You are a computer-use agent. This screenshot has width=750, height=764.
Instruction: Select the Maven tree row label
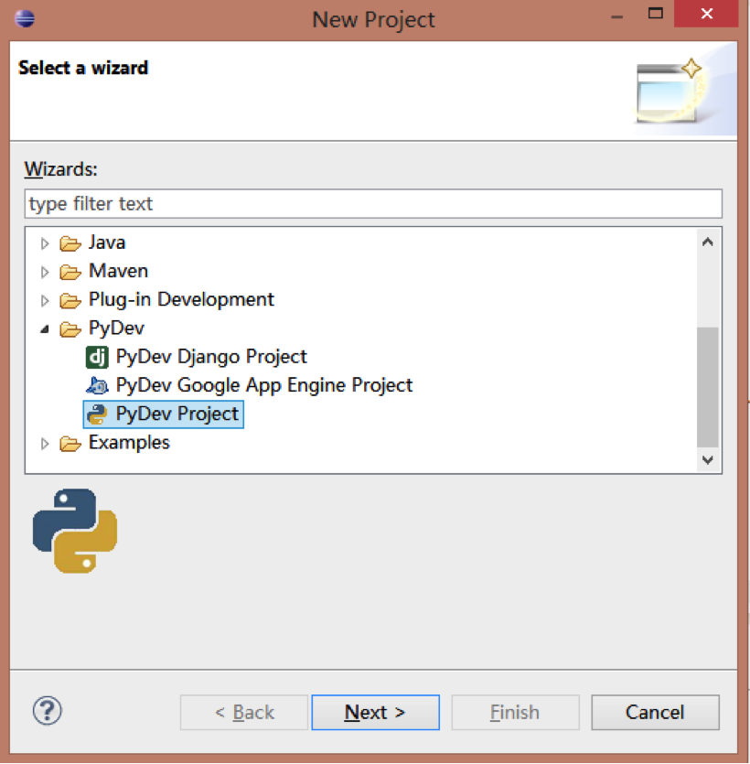point(118,271)
